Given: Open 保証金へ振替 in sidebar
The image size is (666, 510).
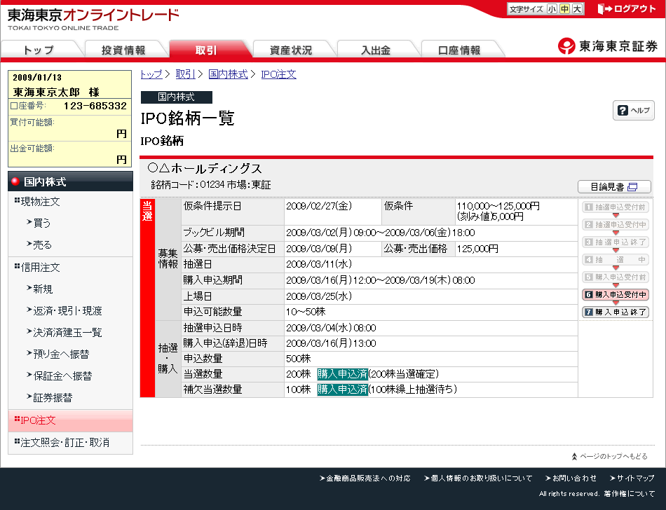Looking at the screenshot, I should tap(62, 375).
